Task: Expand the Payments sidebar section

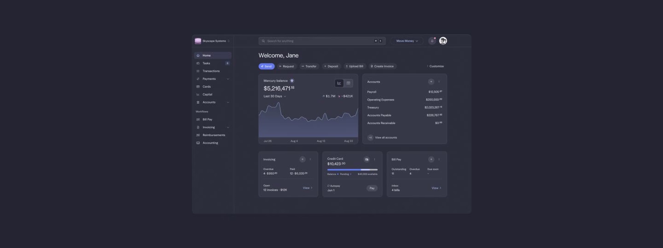Action: tap(213, 79)
